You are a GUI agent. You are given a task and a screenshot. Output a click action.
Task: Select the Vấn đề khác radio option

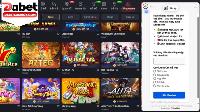154,86
